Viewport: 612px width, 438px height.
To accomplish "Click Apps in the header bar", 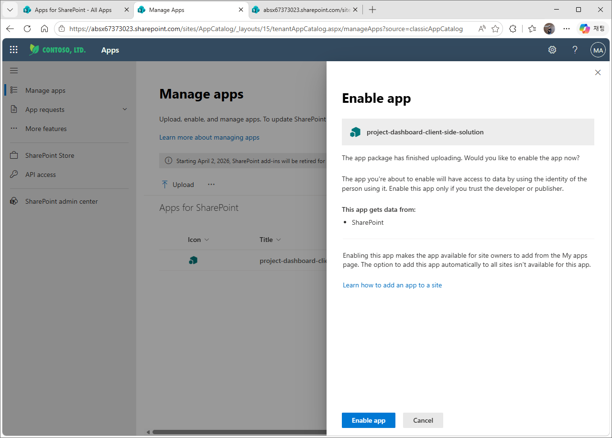I will (x=110, y=50).
